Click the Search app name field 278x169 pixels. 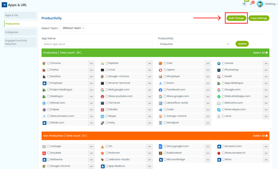coord(97,44)
